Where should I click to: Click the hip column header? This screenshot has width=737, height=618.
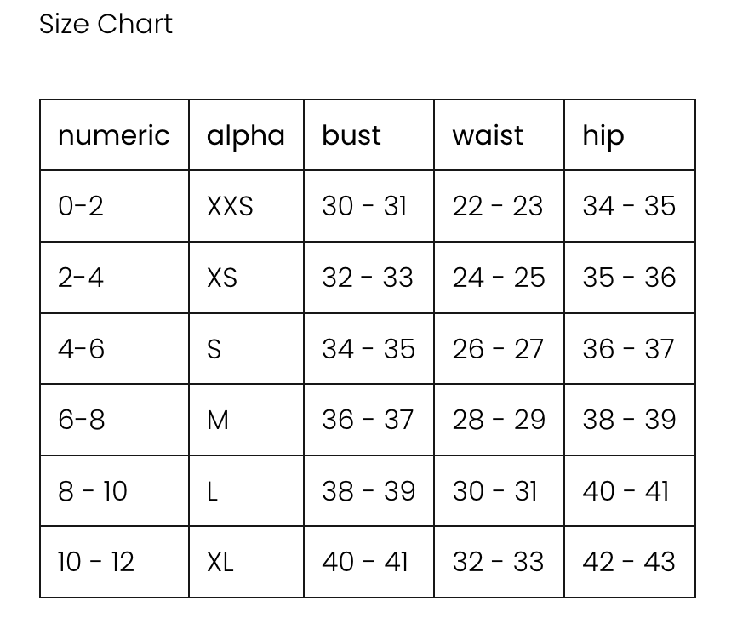603,135
